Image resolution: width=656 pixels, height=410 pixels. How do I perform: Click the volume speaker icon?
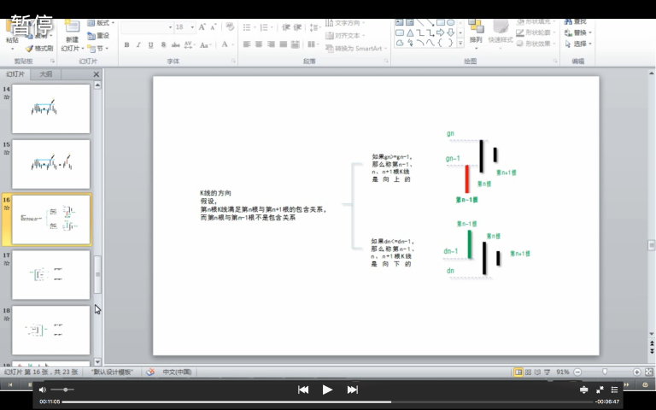(x=42, y=389)
